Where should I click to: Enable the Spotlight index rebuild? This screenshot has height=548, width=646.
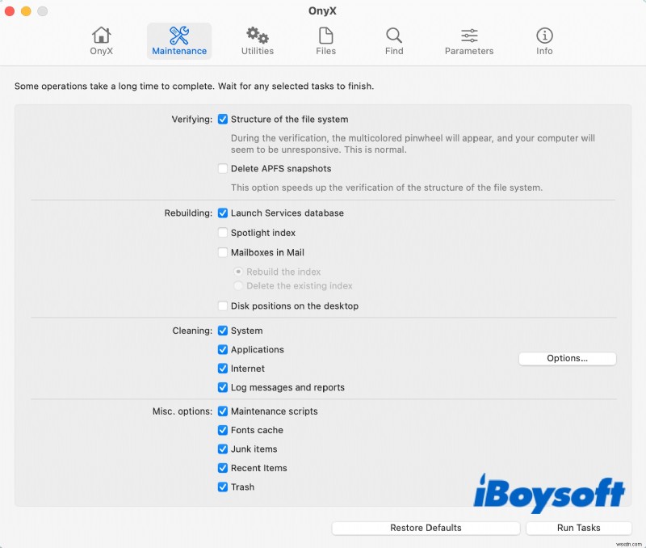pyautogui.click(x=223, y=233)
